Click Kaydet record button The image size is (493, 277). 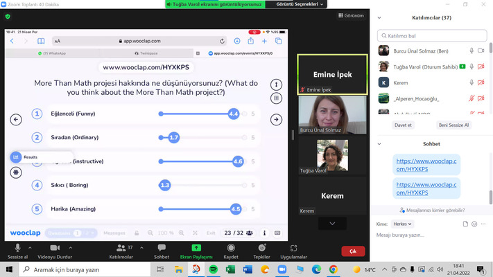[x=231, y=251]
